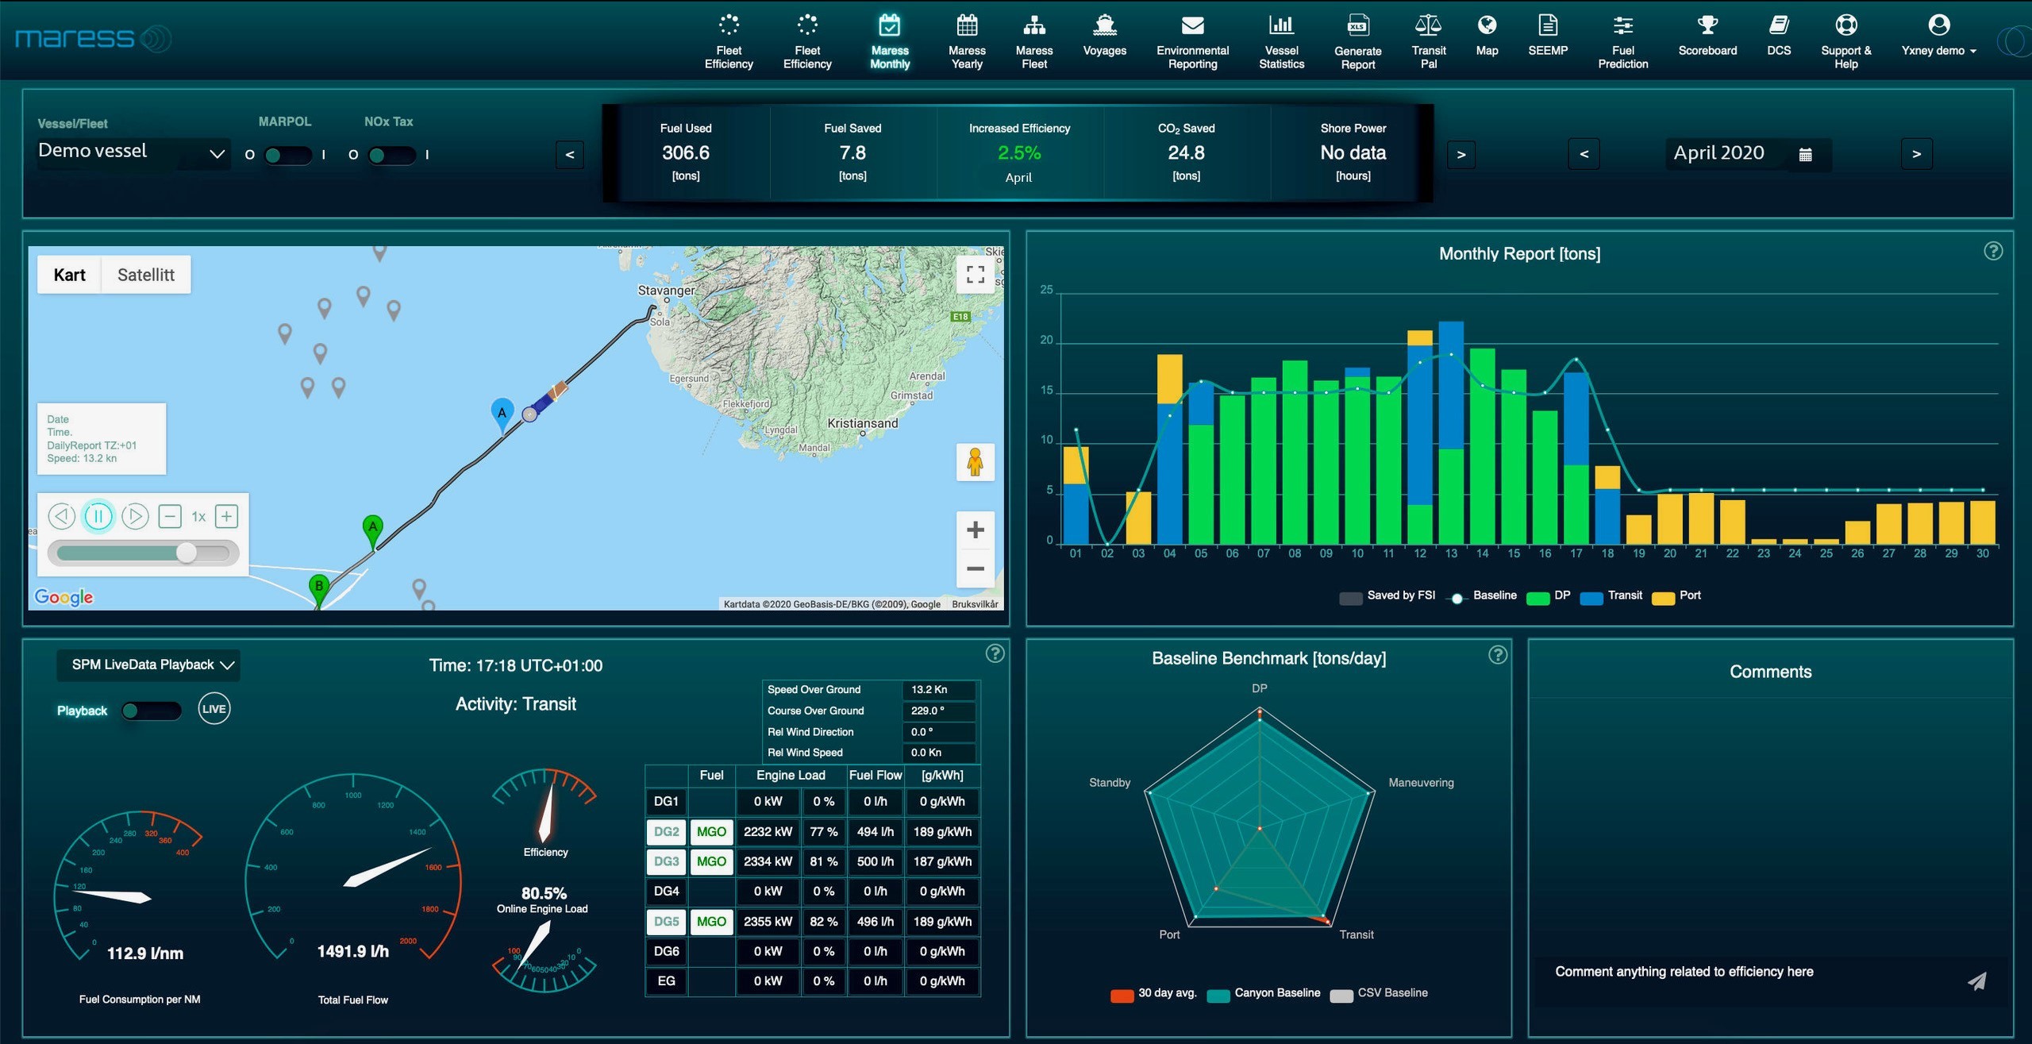Open the Voyages ship icon
Screen dimensions: 2032x1044
click(1104, 26)
